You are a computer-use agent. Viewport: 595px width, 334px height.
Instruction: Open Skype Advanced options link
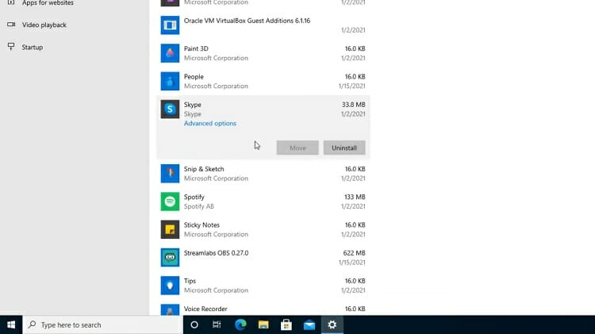pyautogui.click(x=210, y=123)
